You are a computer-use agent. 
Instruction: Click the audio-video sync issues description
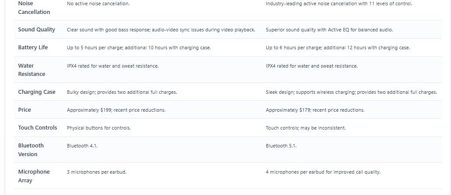pos(161,30)
